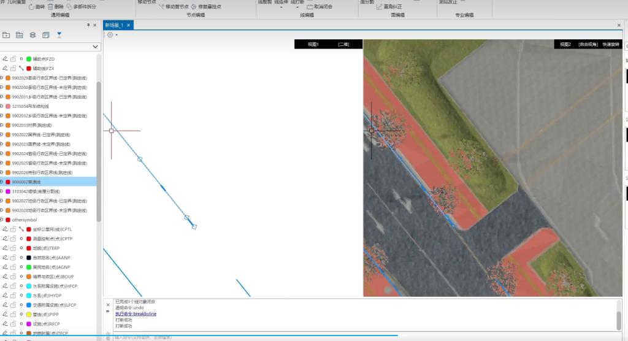628x341 pixels.
Task: Click the 快速旋转 button in view 2
Action: (x=610, y=44)
